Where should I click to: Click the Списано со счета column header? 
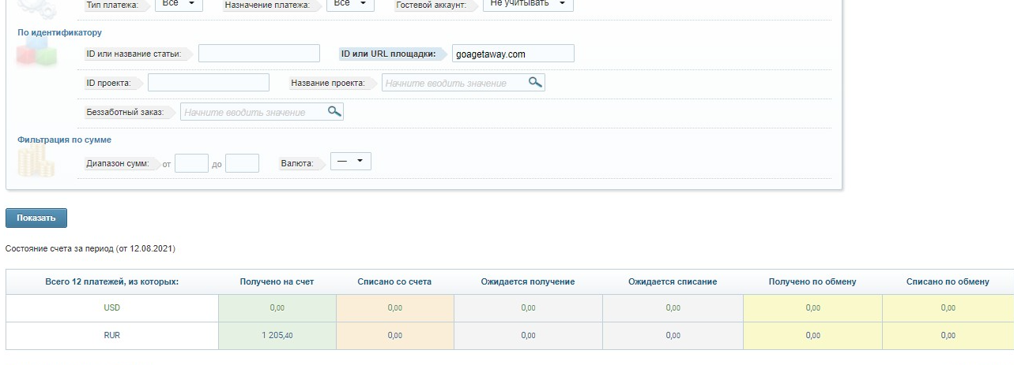coord(394,281)
